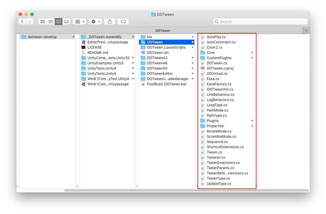Expand UnityComp...ests.Unity35 arrow
This screenshot has height=214, width=326.
click(133, 58)
